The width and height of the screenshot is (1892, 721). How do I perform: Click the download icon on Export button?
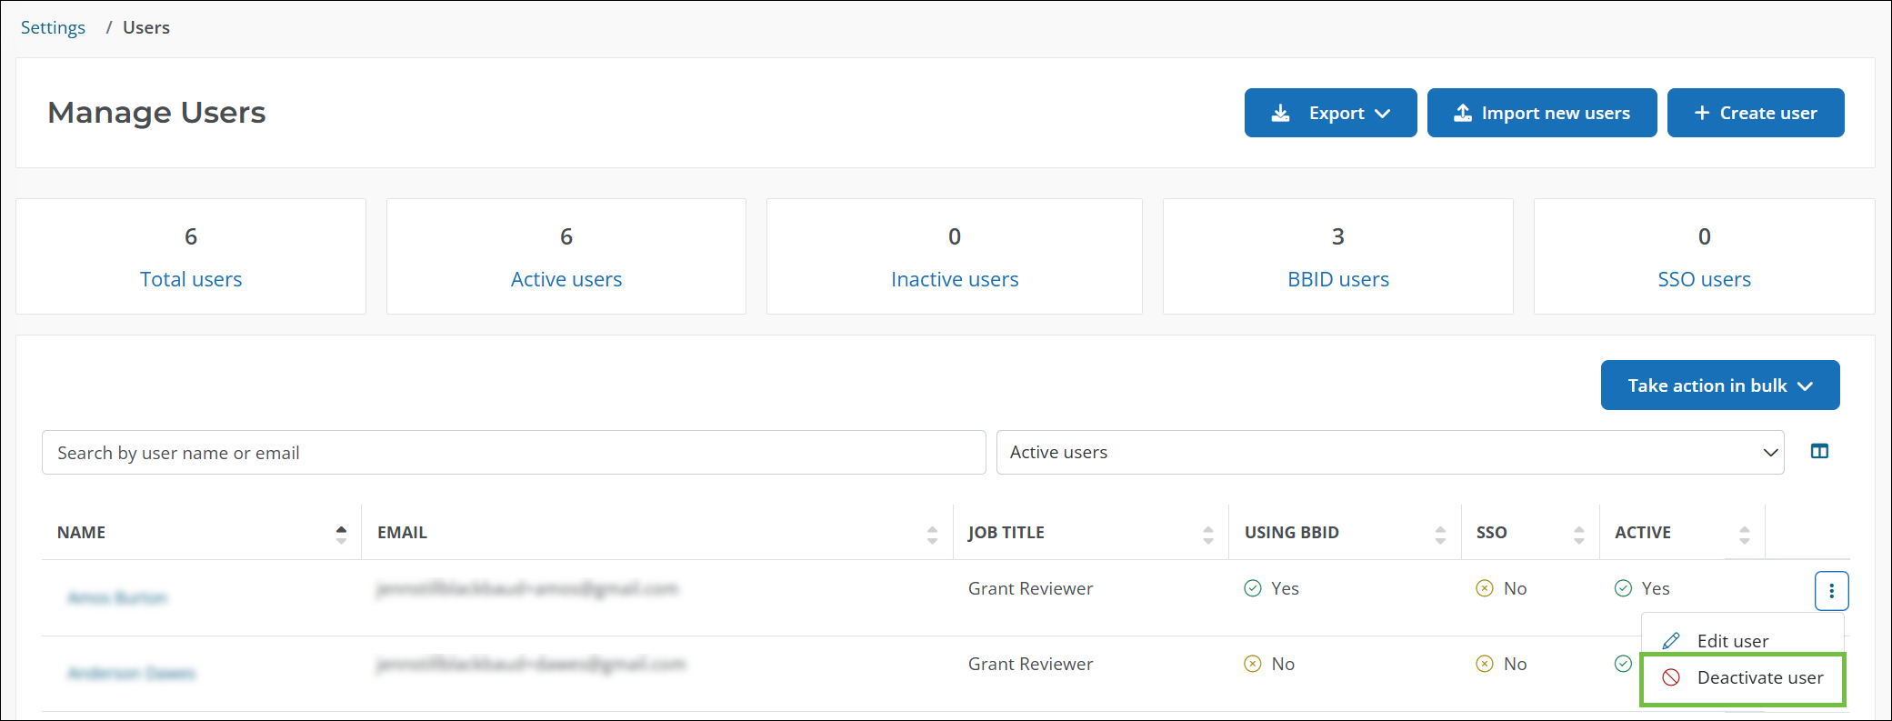point(1280,113)
